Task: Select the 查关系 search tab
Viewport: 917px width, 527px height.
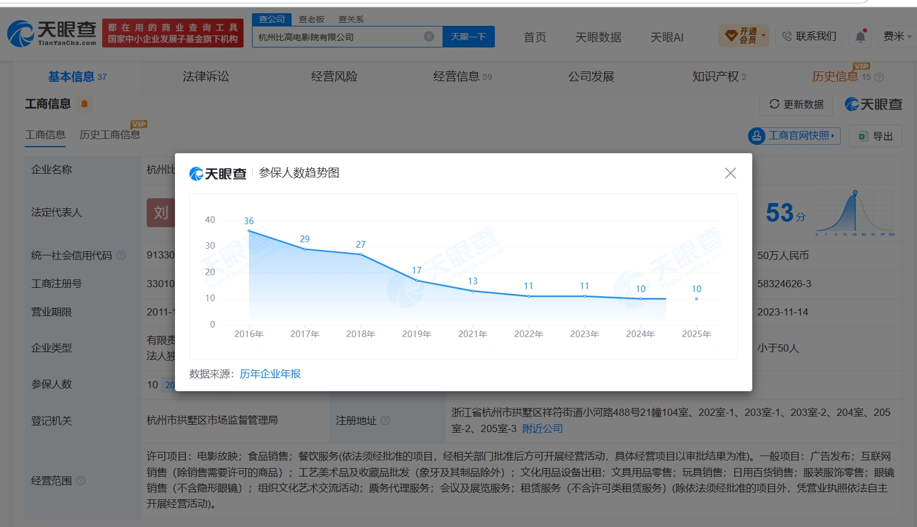Action: (351, 19)
